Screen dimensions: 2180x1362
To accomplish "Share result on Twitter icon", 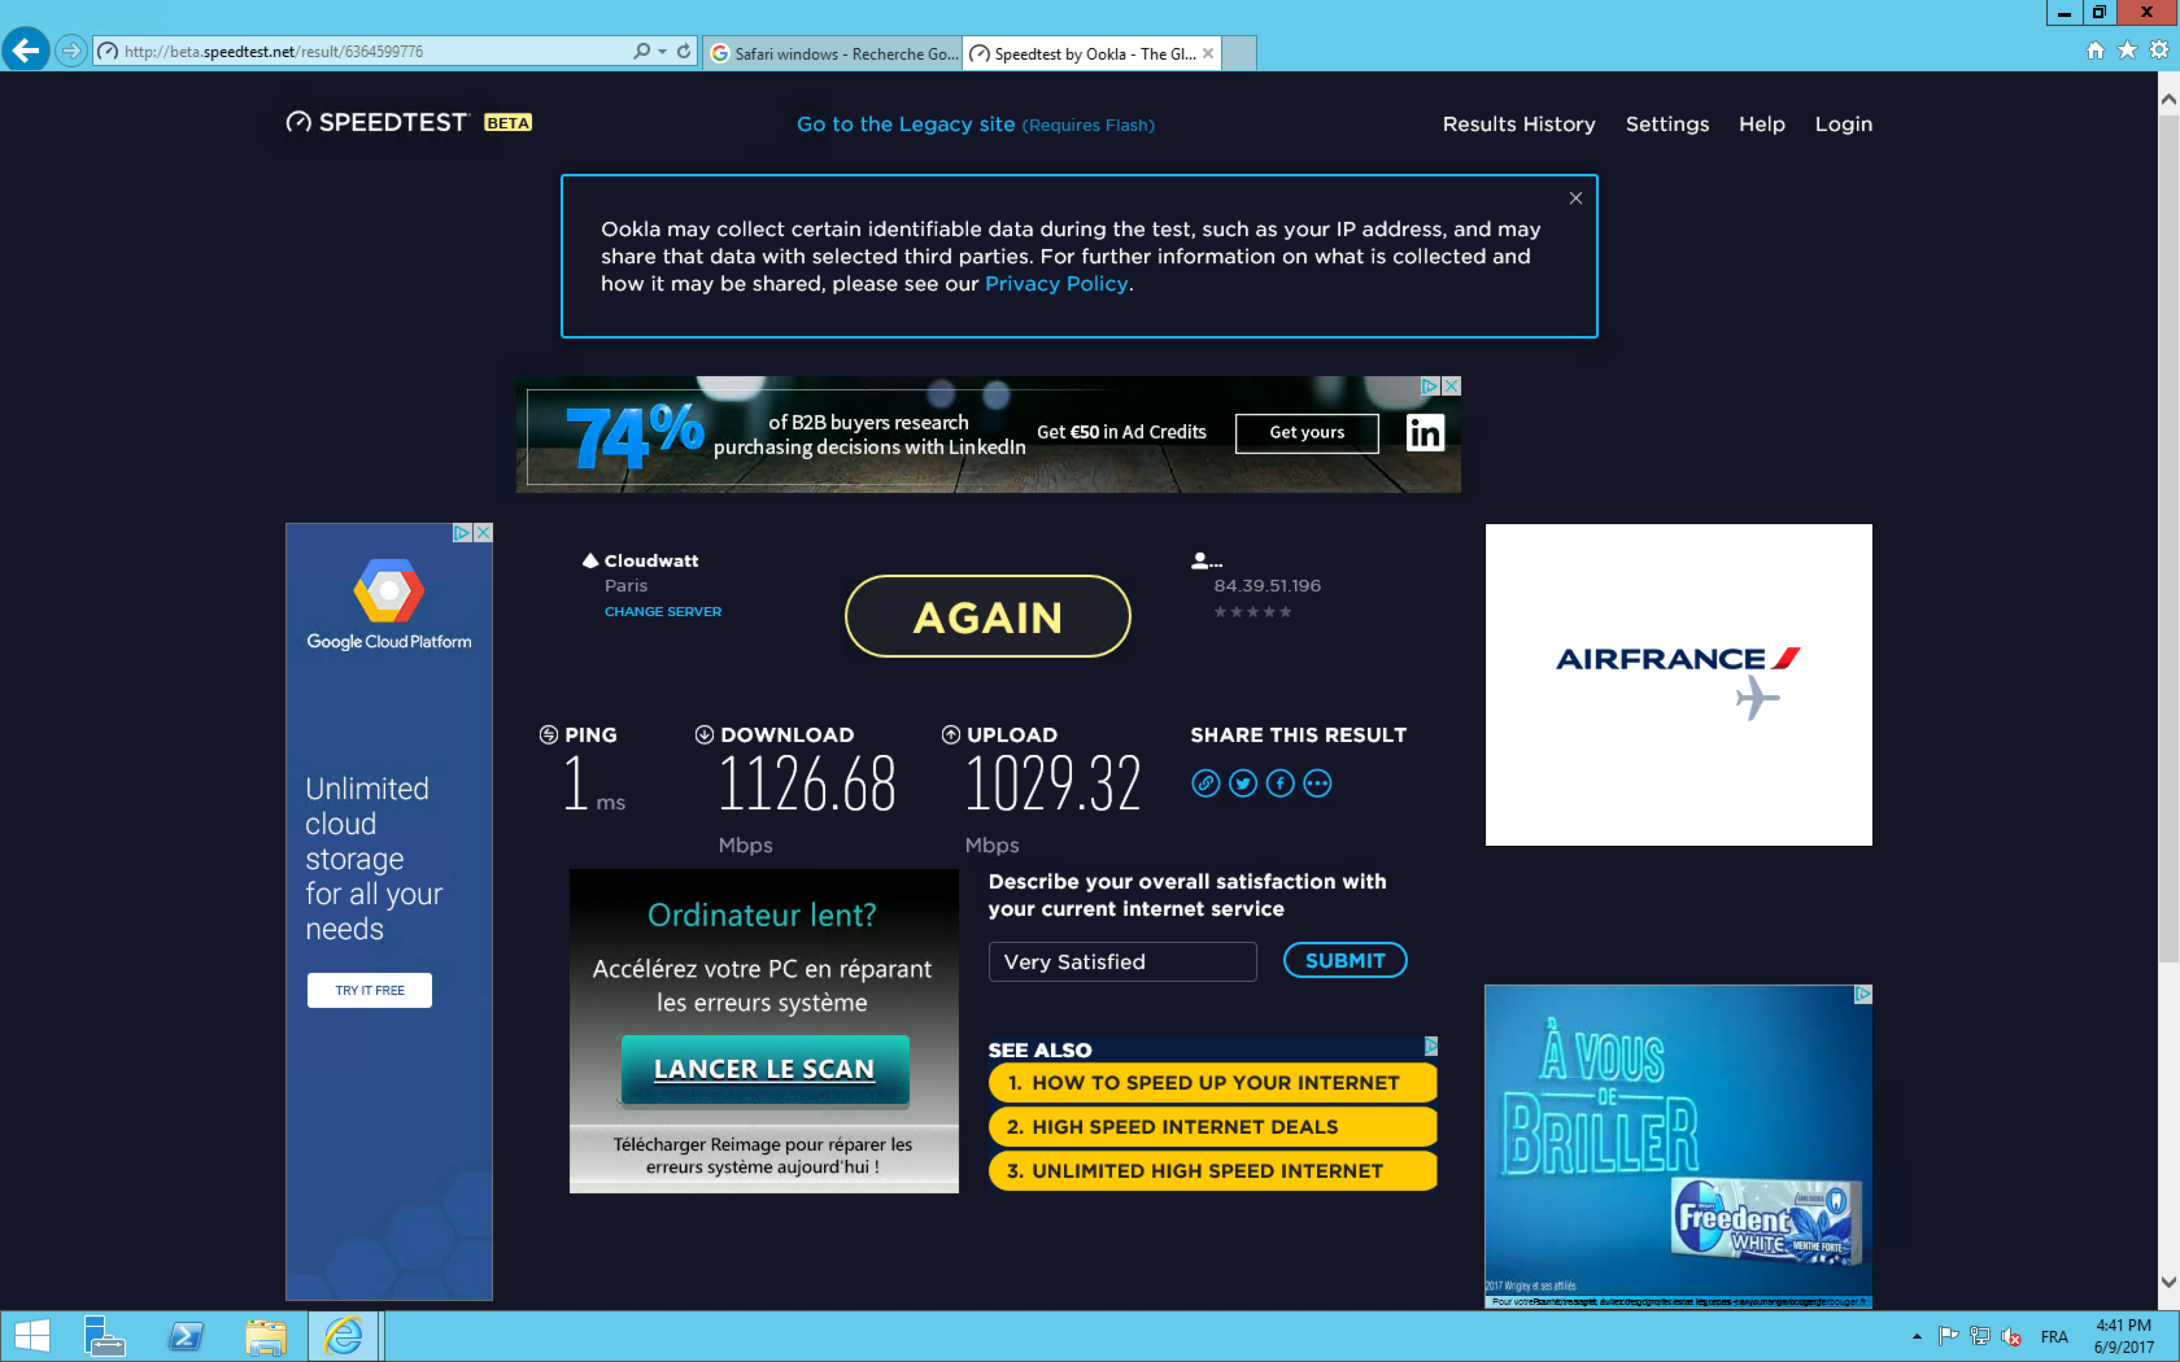I will click(1242, 783).
